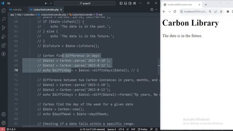The image size is (233, 131).
Task: Change indentation via Spaces: 4
Action: [x=112, y=129]
